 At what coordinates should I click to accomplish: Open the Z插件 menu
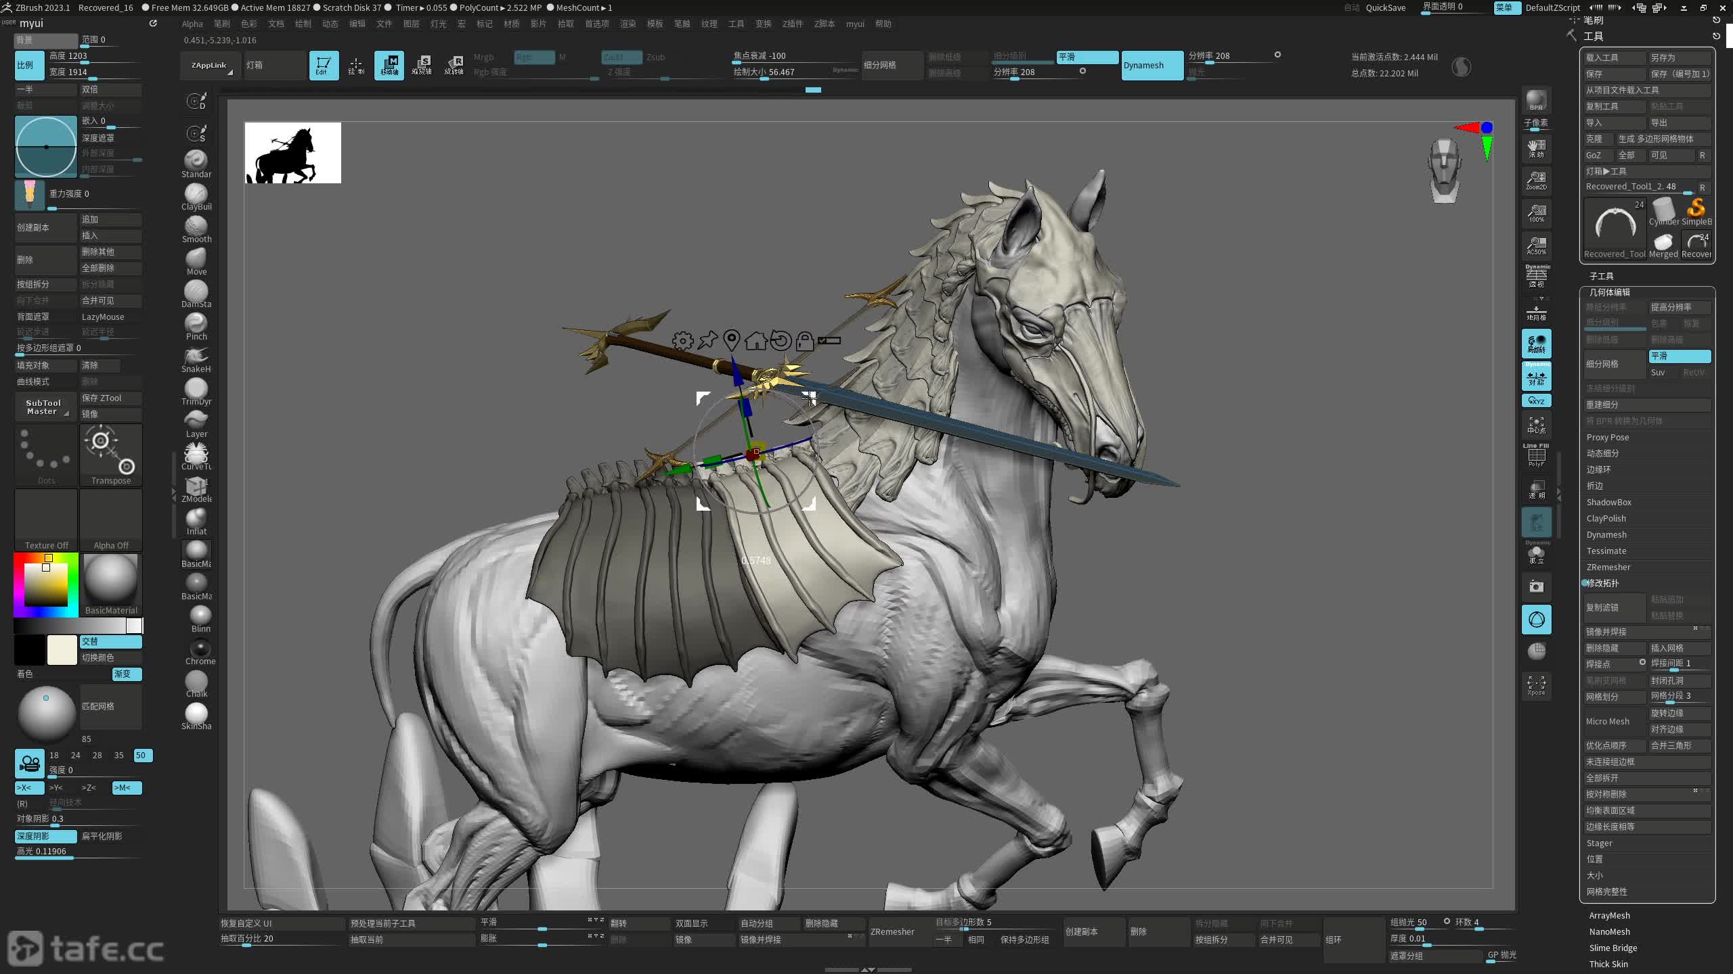pos(792,24)
